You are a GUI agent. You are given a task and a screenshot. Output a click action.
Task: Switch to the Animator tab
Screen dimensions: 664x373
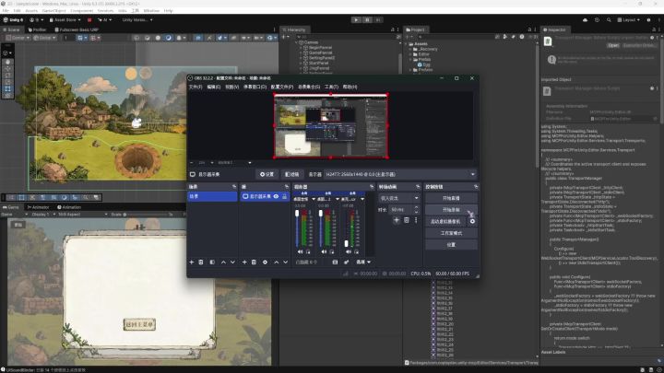click(38, 207)
